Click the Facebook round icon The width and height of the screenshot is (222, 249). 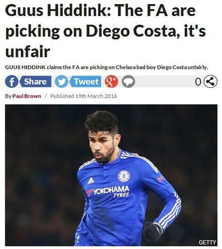(x=12, y=82)
